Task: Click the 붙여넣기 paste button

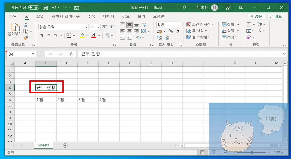Action: tap(15, 31)
